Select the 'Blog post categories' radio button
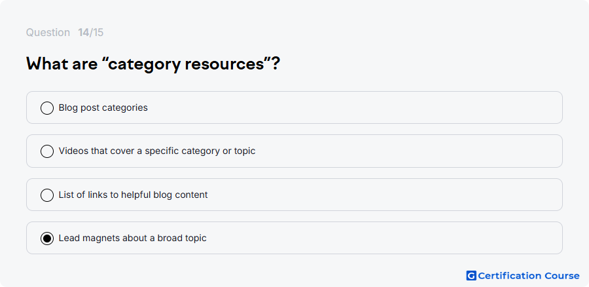The width and height of the screenshot is (589, 287). tap(47, 108)
